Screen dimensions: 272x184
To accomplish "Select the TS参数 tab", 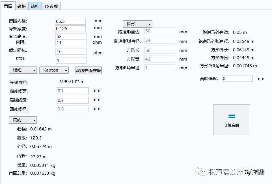I will point(51,6).
